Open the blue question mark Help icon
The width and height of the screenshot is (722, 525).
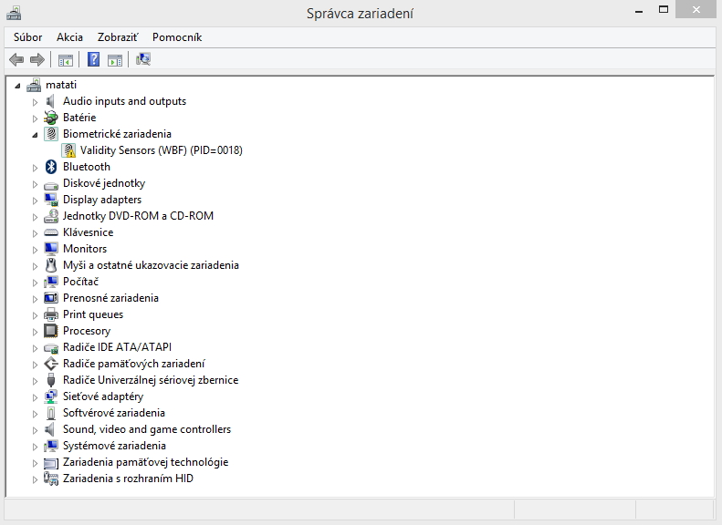pyautogui.click(x=93, y=59)
